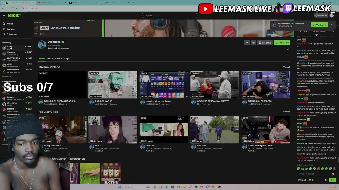Open Microsoft Edge from the taskbar
The image size is (339, 190).
167,187
